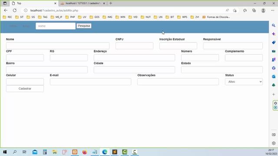Image resolution: width=278 pixels, height=156 pixels.
Task: Switch to the 'Top' tab
Action: tap(34, 3)
